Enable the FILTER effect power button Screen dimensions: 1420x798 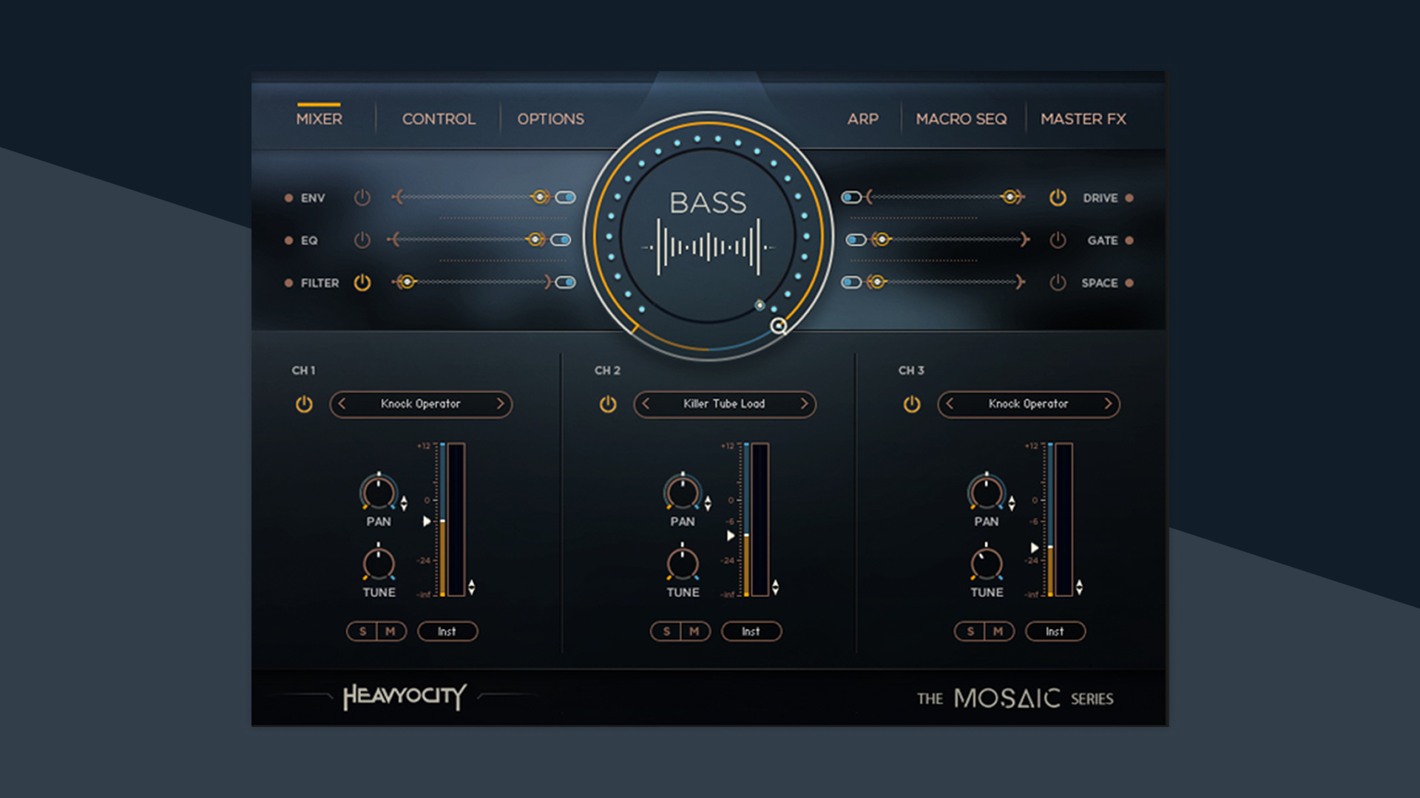tap(362, 282)
